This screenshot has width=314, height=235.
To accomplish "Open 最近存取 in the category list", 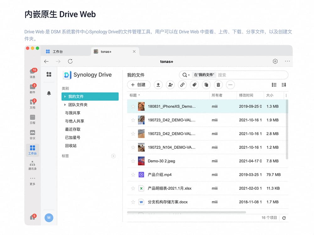I will [x=73, y=129].
